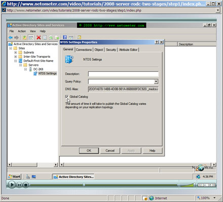This screenshot has width=223, height=202.
Task: Click the Internet zone globe icon
Action: coord(152,198)
